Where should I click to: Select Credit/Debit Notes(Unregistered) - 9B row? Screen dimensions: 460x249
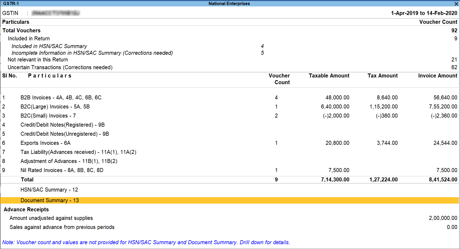pos(65,134)
